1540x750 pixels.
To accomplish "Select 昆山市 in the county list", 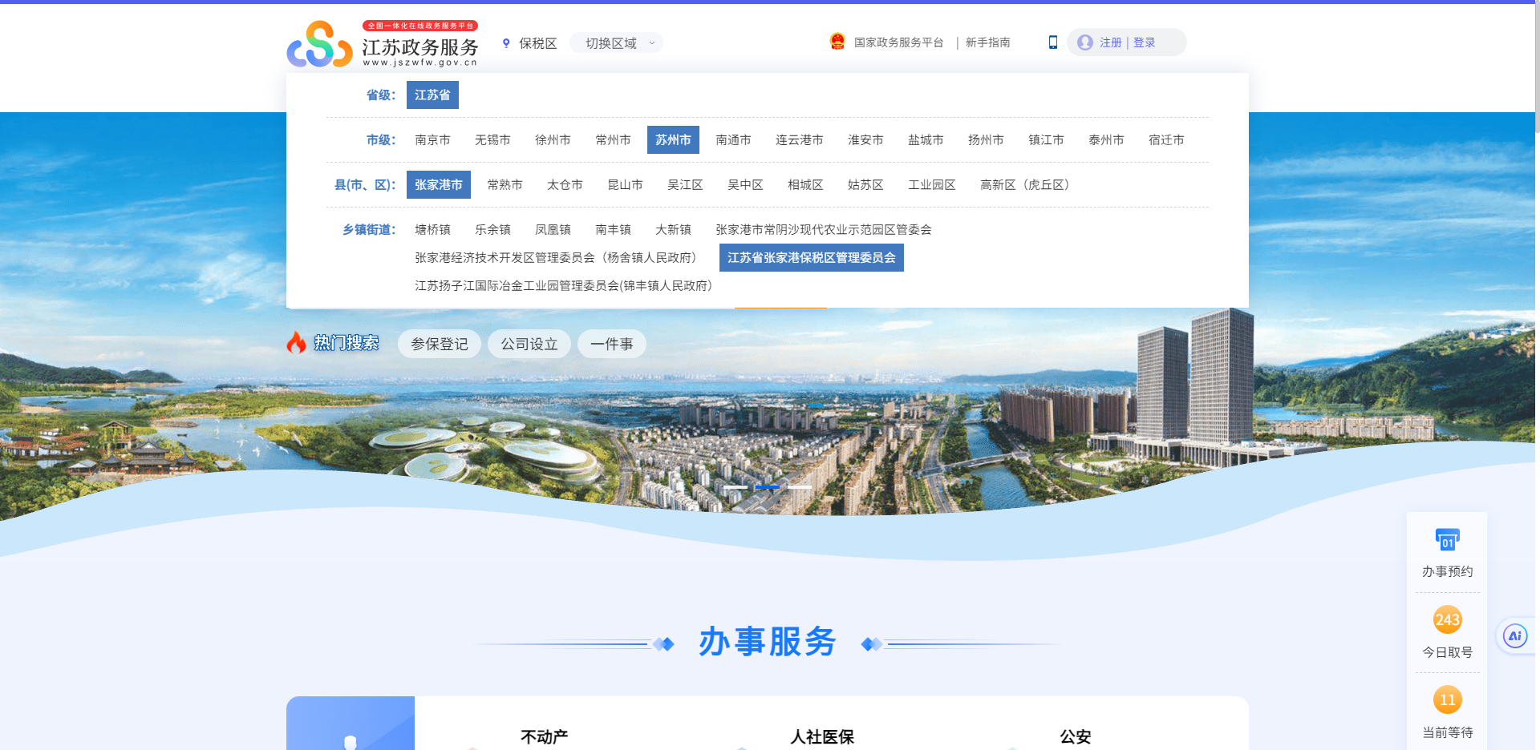I will point(625,185).
